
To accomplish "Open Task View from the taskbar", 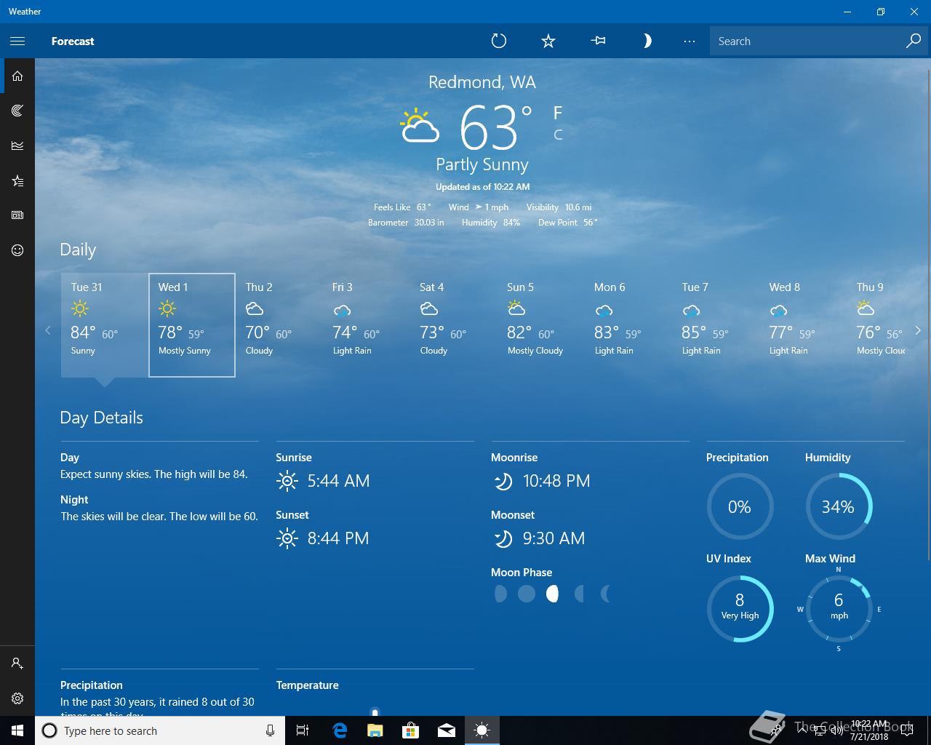I will coord(303,730).
